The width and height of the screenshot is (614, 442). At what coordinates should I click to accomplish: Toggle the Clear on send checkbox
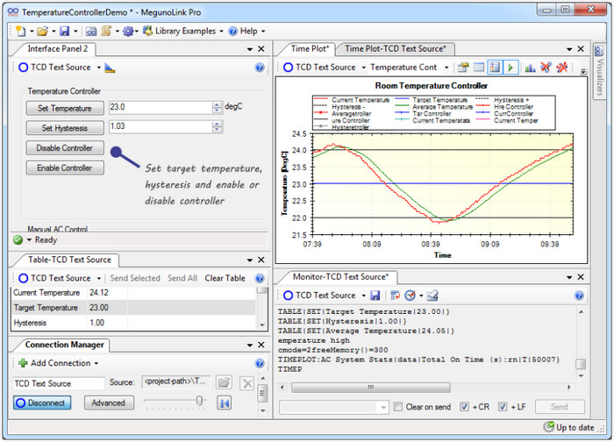pyautogui.click(x=399, y=407)
